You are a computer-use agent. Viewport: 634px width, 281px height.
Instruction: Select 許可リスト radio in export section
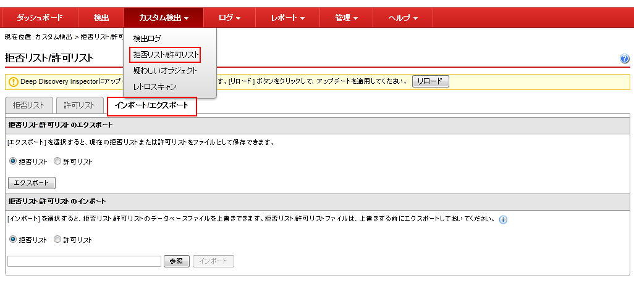point(57,161)
